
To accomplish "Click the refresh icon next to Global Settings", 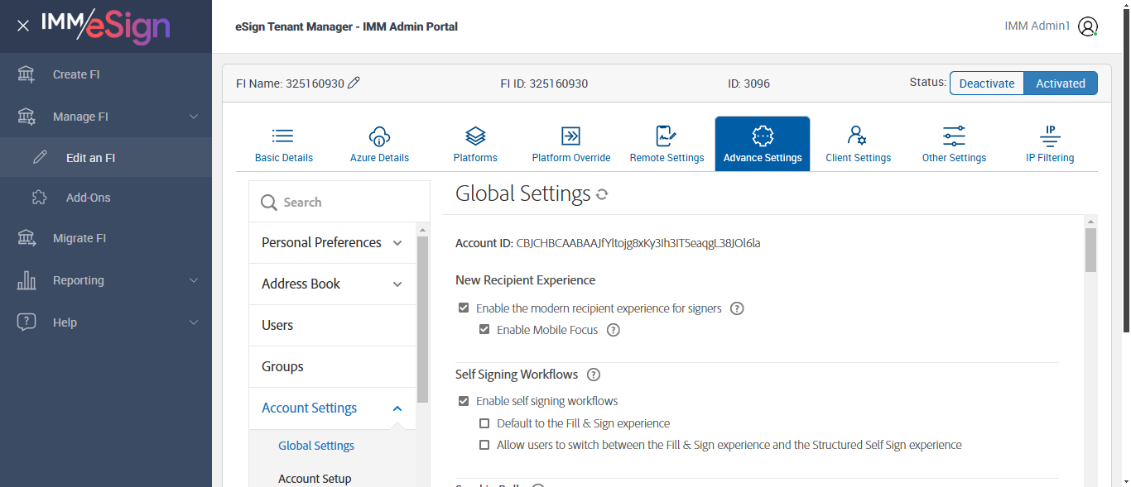I will coord(602,194).
